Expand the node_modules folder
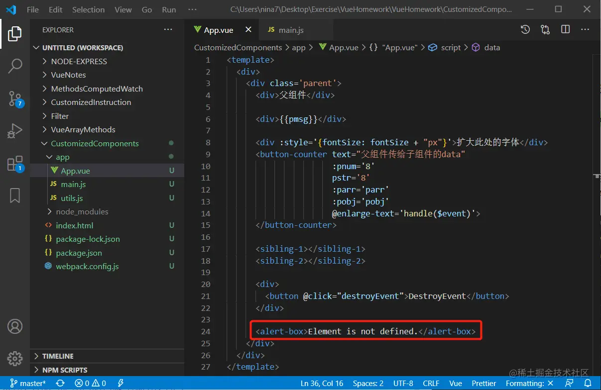601x390 pixels. point(82,211)
